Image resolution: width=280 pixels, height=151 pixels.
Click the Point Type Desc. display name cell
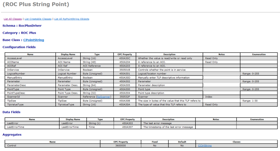tap(68, 93)
